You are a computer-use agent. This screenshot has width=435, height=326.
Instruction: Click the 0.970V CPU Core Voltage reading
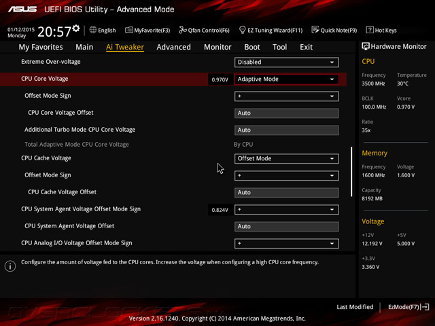click(x=220, y=79)
